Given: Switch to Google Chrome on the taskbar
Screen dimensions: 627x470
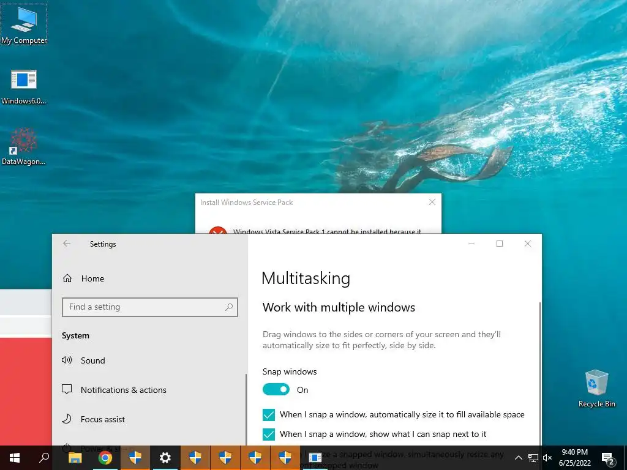Looking at the screenshot, I should point(105,458).
